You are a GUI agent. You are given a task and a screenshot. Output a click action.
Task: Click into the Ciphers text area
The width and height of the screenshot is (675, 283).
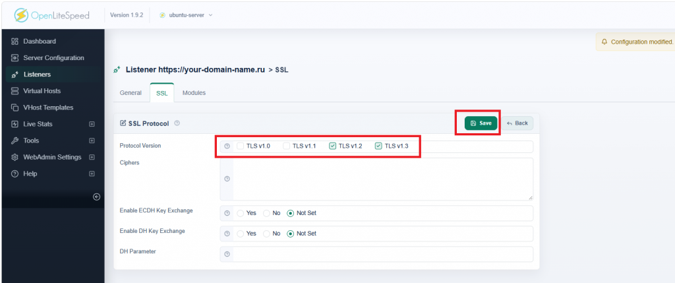pos(383,179)
